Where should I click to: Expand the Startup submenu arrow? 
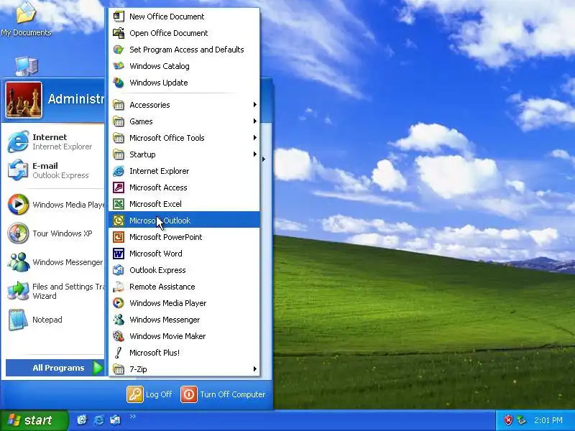pos(255,154)
